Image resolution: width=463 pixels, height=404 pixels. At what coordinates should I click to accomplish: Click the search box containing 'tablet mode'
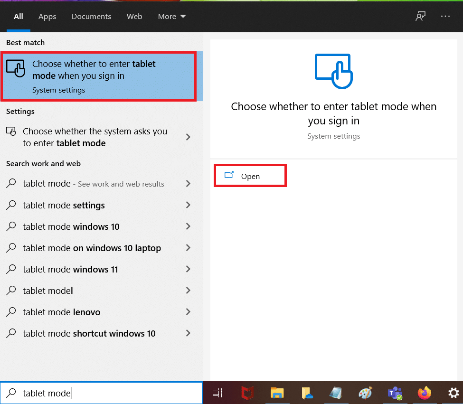tap(101, 393)
